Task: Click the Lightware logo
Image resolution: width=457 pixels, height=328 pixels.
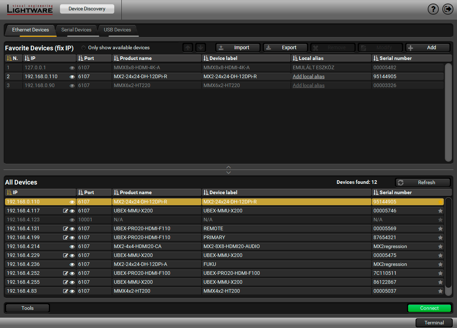Action: coord(30,10)
